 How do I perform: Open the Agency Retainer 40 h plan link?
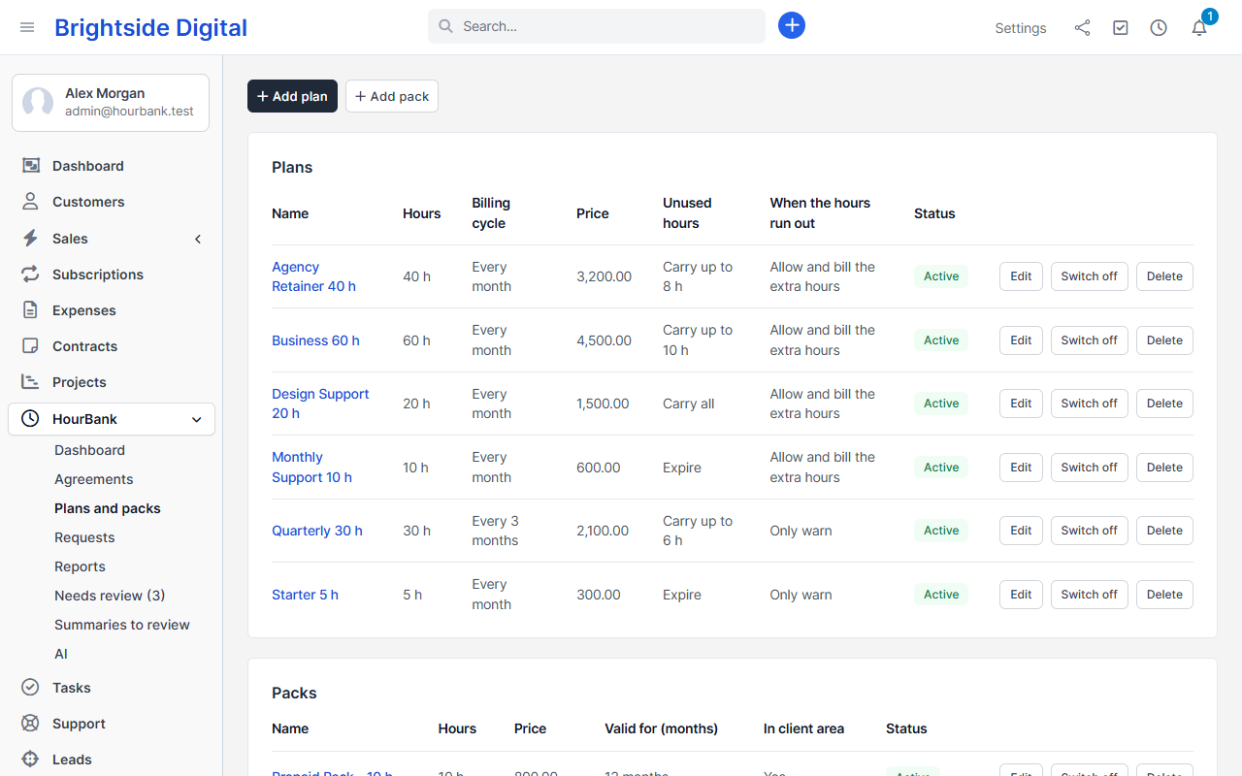click(313, 276)
